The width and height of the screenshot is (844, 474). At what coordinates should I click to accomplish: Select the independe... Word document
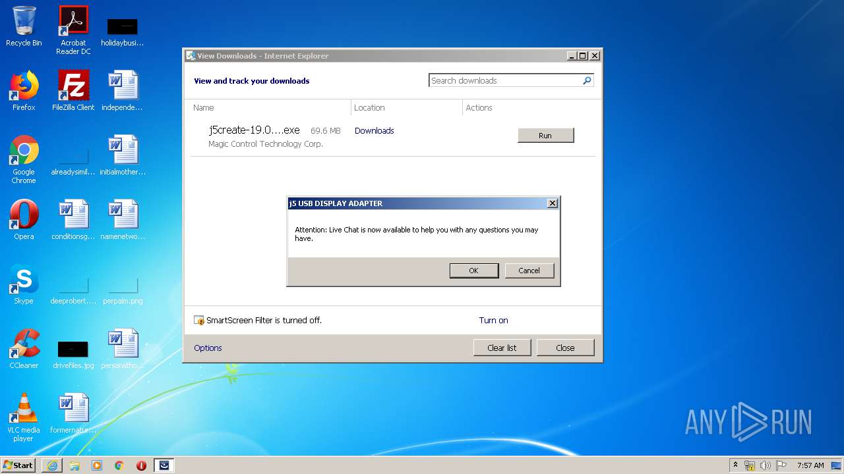coord(122,91)
